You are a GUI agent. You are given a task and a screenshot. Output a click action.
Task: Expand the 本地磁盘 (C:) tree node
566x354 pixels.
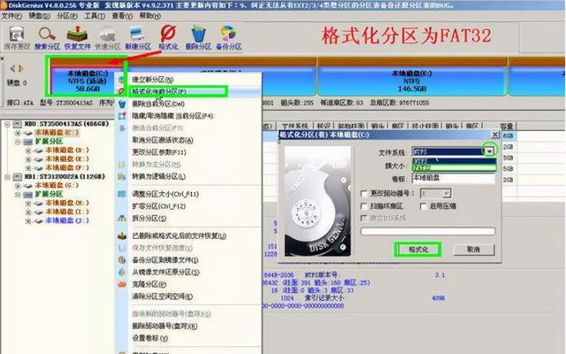pos(18,133)
